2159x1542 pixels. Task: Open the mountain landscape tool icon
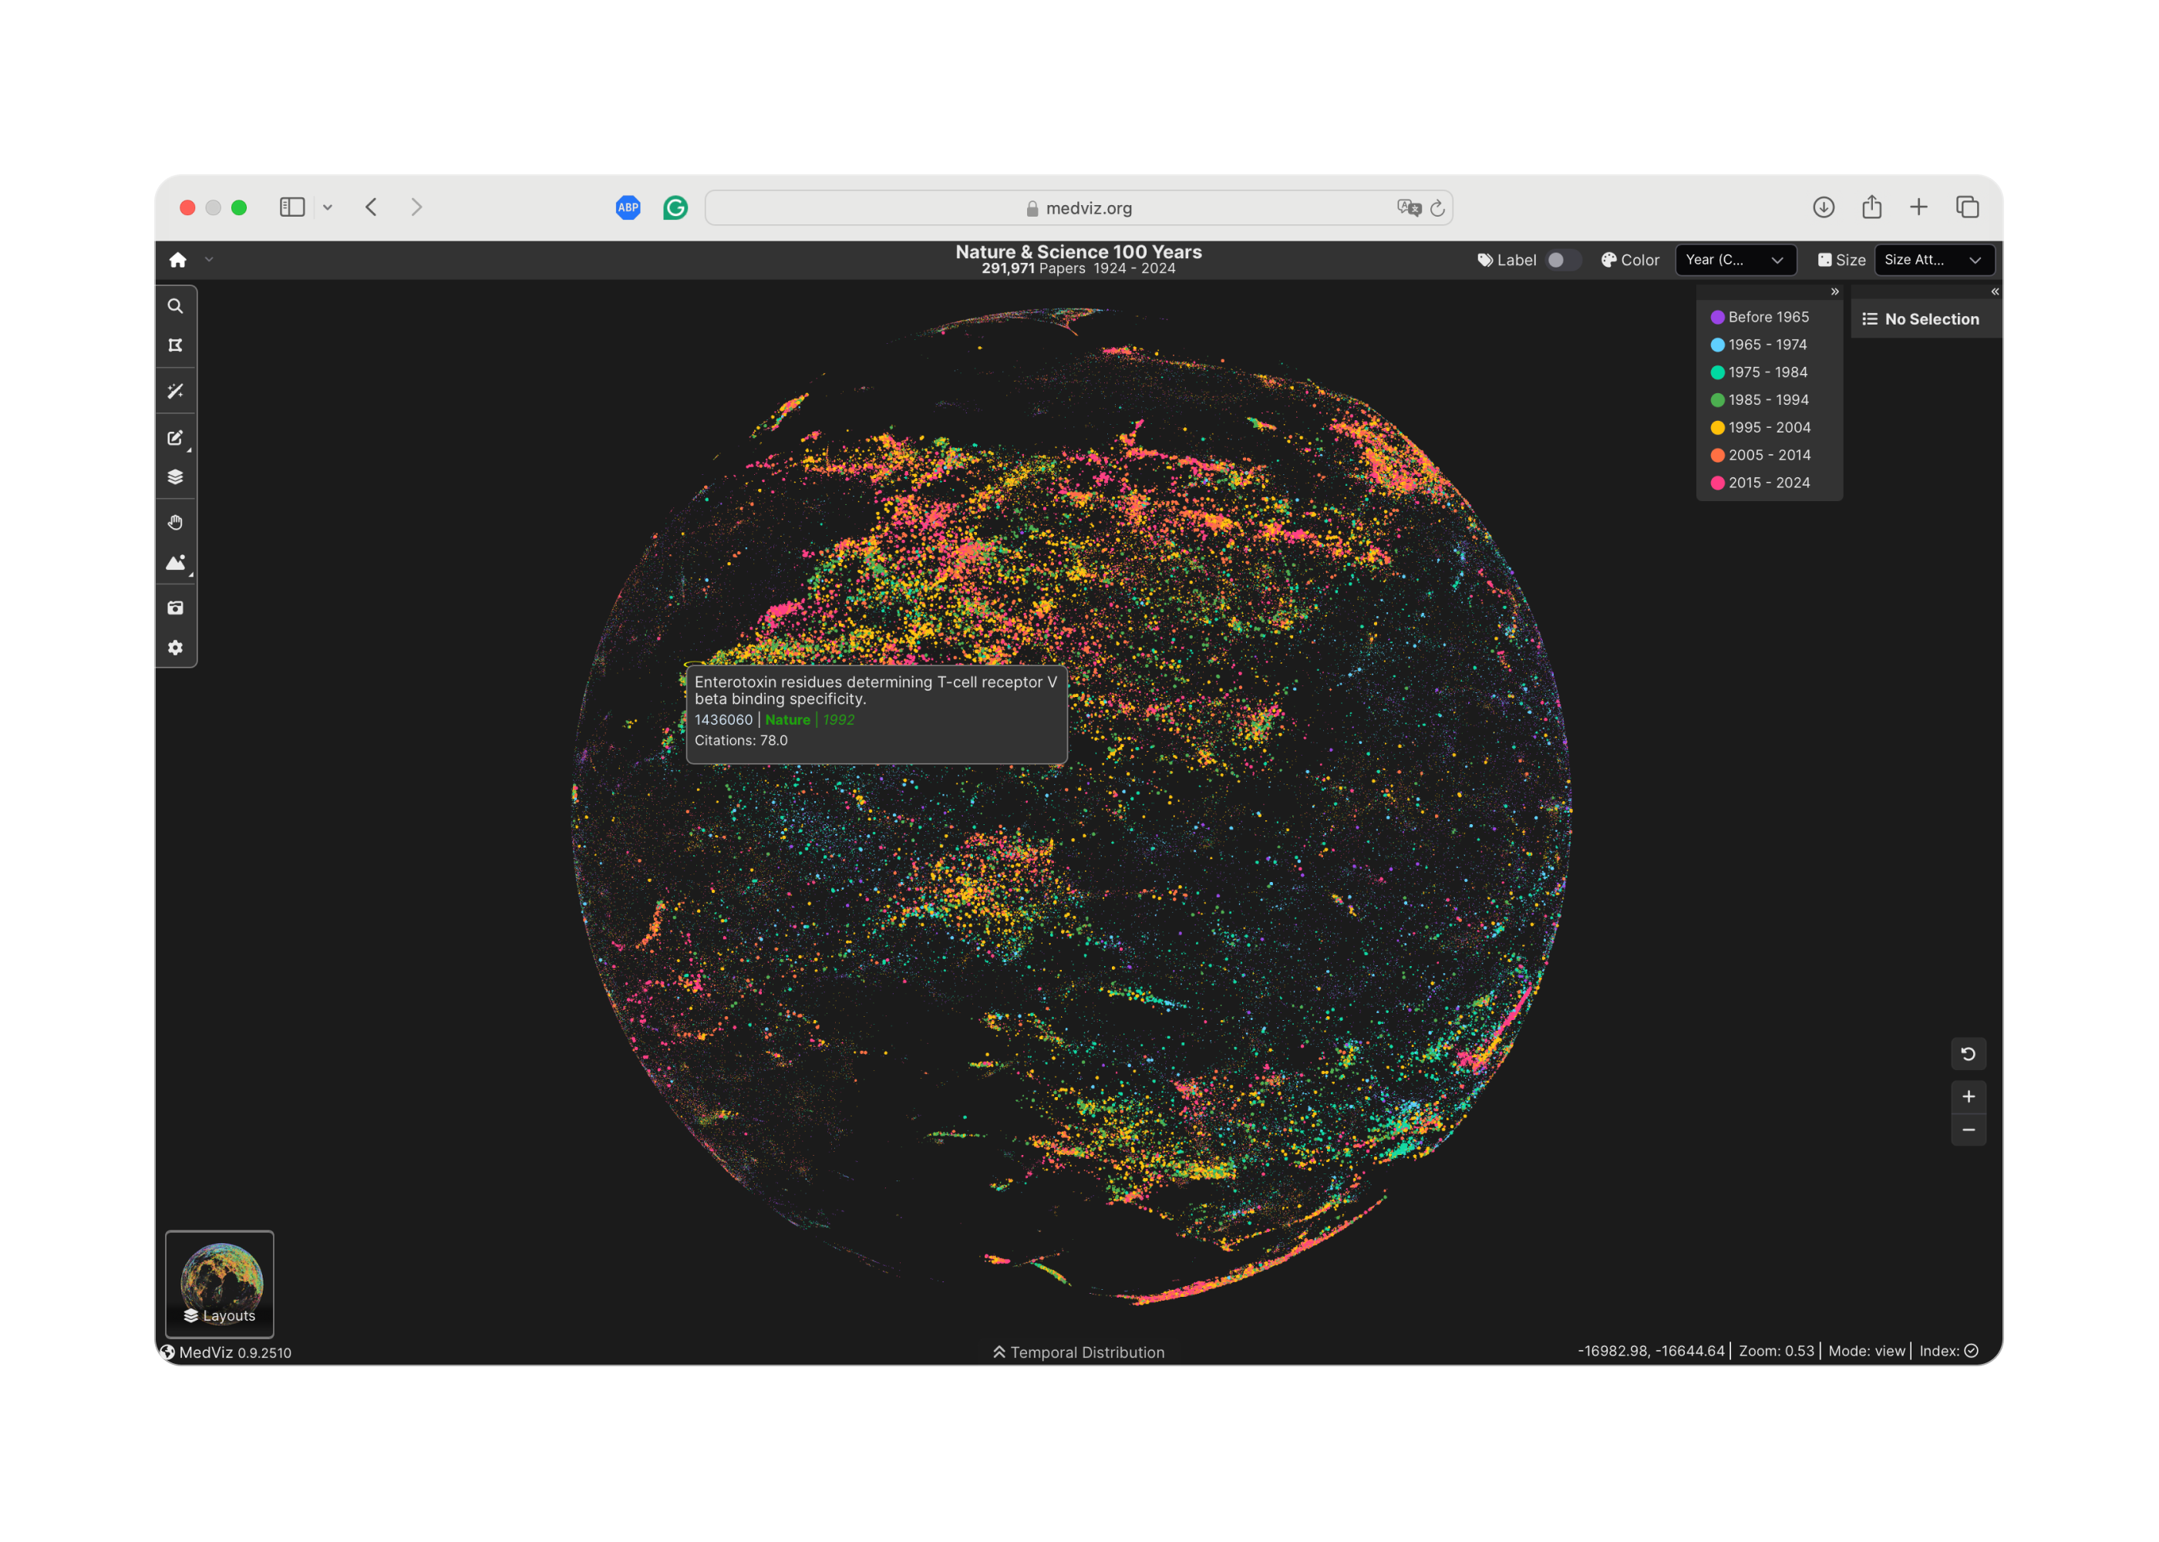[x=176, y=563]
